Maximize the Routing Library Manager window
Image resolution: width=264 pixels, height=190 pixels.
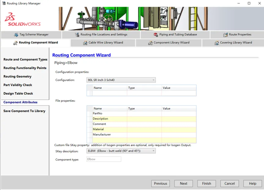[249, 3]
